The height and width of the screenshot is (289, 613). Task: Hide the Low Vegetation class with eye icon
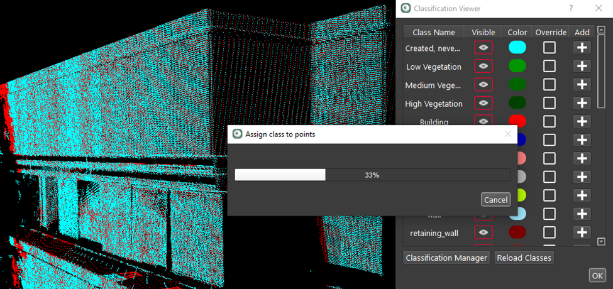pos(483,67)
